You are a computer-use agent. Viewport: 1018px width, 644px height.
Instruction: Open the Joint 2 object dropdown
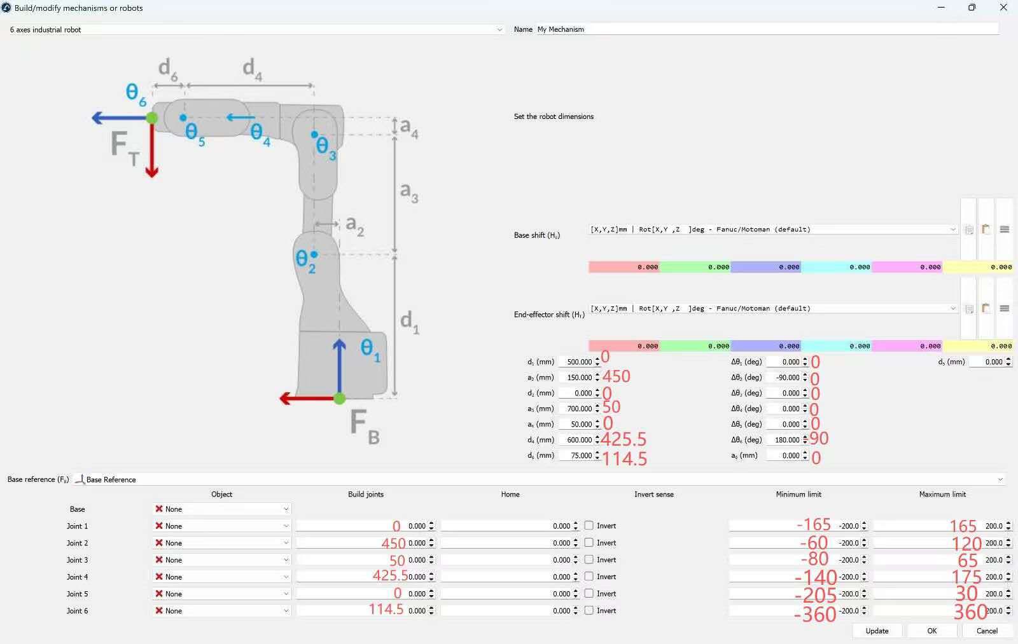pyautogui.click(x=221, y=543)
